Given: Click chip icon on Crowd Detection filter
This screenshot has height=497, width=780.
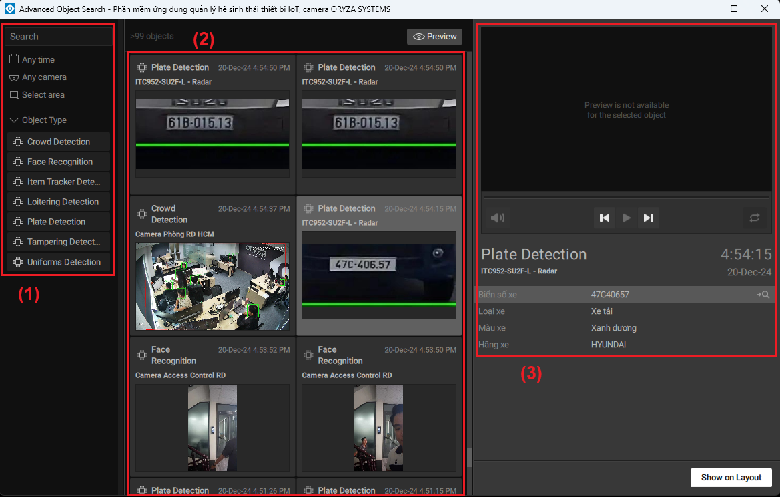Looking at the screenshot, I should pyautogui.click(x=18, y=142).
